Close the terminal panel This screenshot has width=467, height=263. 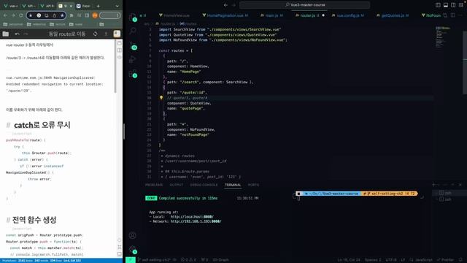(460, 185)
